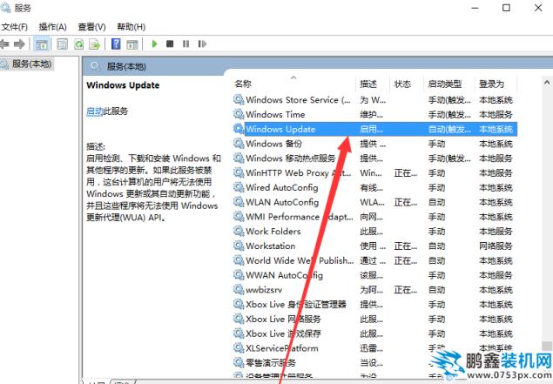
Task: Restart service using the restart button
Action: tap(202, 44)
